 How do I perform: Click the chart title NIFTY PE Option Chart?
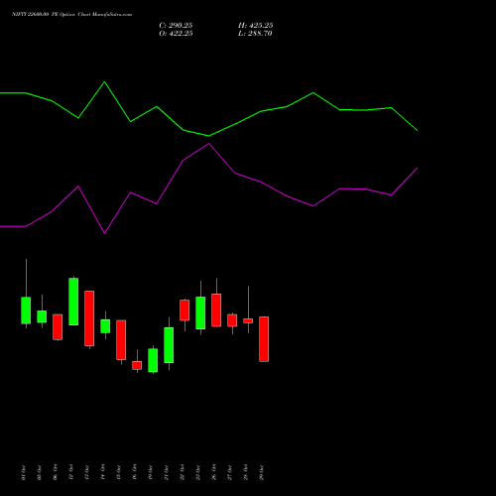71,14
